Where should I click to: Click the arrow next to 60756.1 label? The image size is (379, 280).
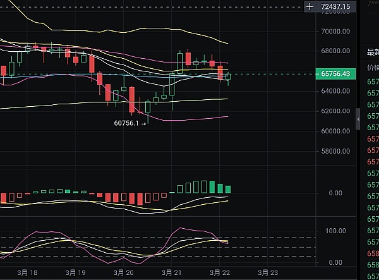144,124
